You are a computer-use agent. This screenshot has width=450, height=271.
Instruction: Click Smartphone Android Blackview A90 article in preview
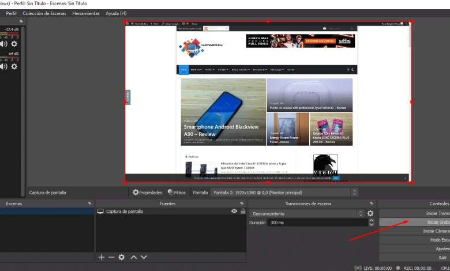tap(223, 112)
